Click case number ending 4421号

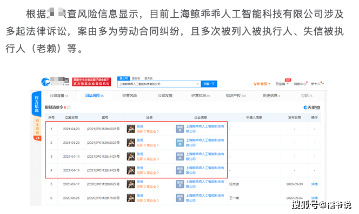click(x=103, y=157)
